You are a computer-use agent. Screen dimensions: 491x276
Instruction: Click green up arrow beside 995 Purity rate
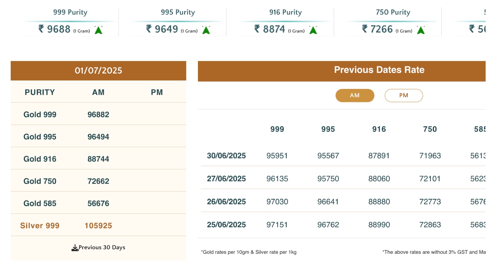206,30
